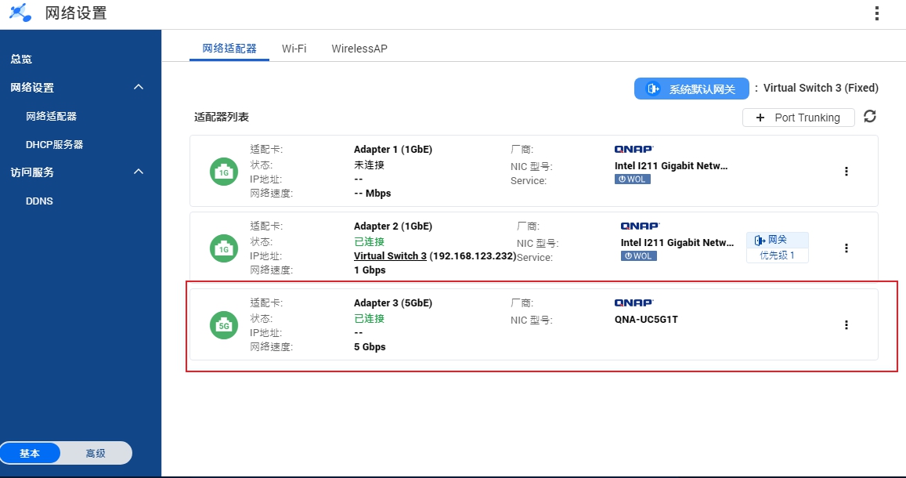Click the 网关 badge on Adapter 2

click(777, 239)
